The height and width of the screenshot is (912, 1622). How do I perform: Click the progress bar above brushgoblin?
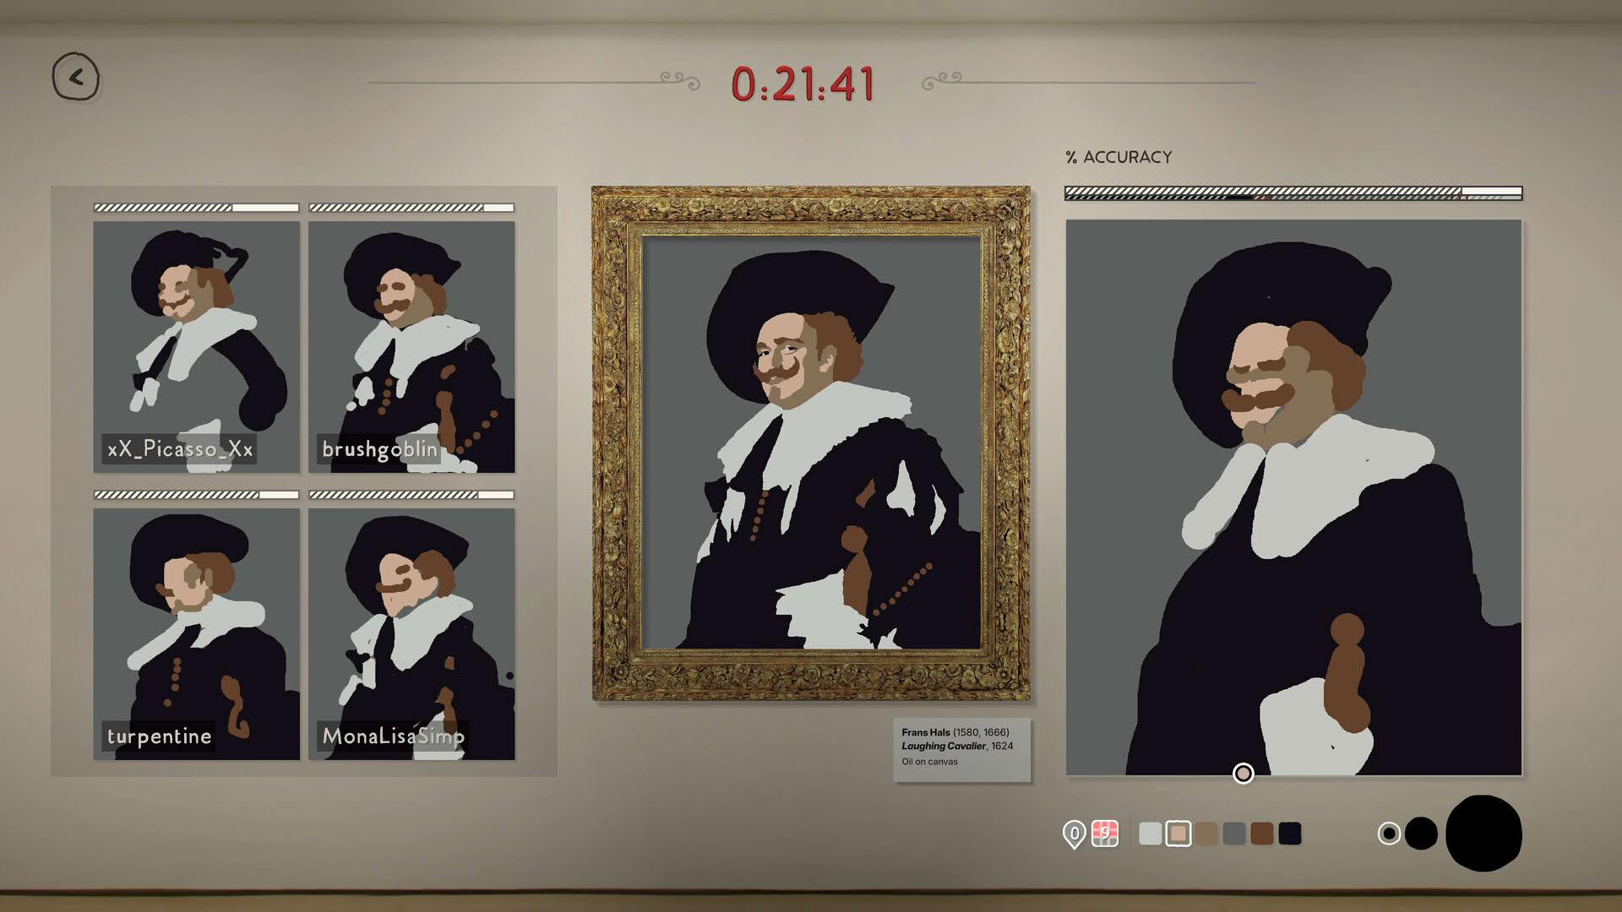click(x=411, y=208)
